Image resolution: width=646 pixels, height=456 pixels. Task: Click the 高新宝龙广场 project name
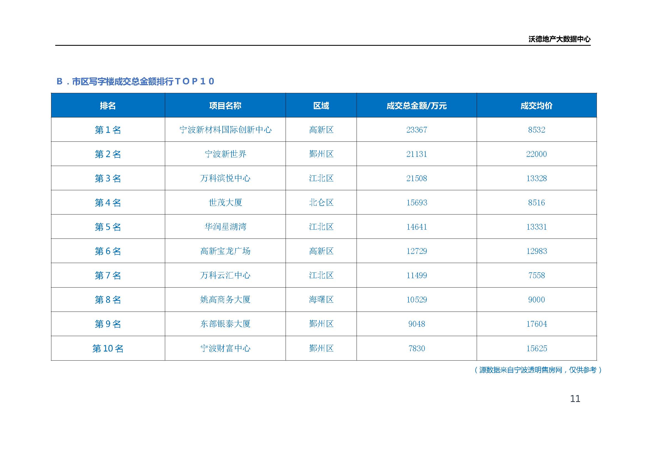click(x=225, y=251)
